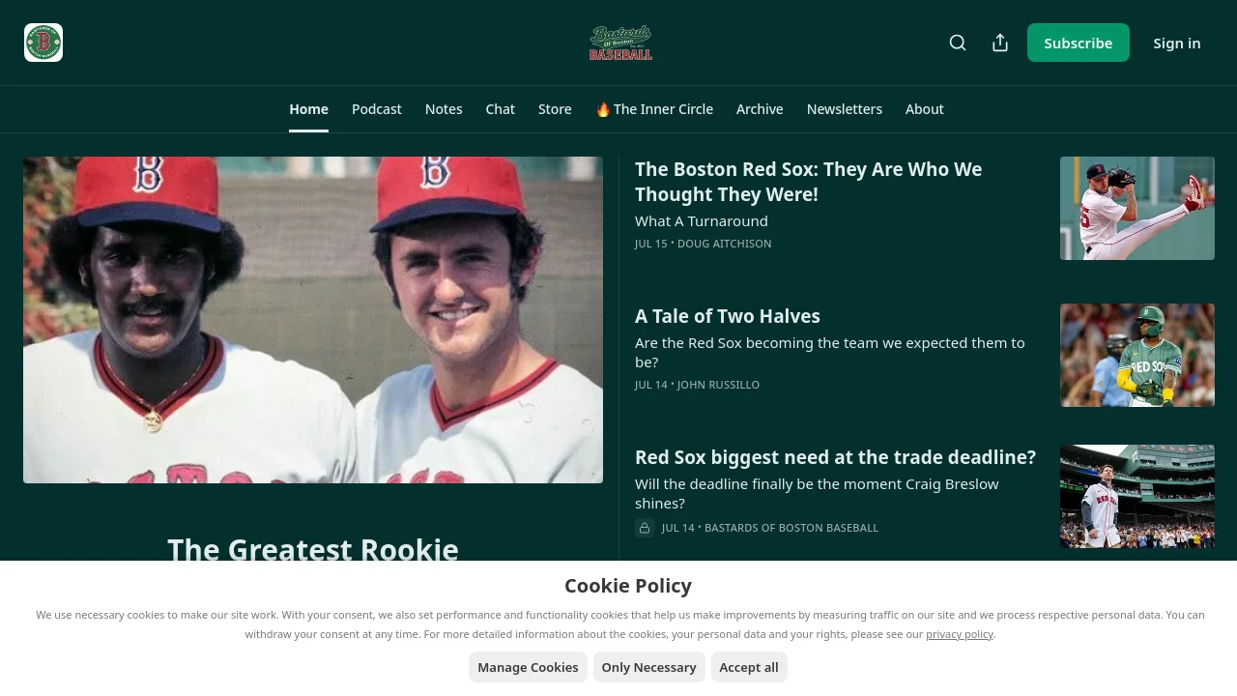Click the John Russillo author byline
Viewport: 1237px width, 696px height.
[x=718, y=385]
